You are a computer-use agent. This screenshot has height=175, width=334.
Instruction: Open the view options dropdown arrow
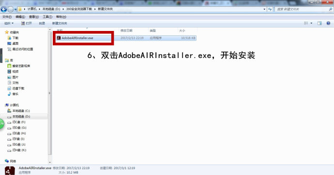point(311,23)
